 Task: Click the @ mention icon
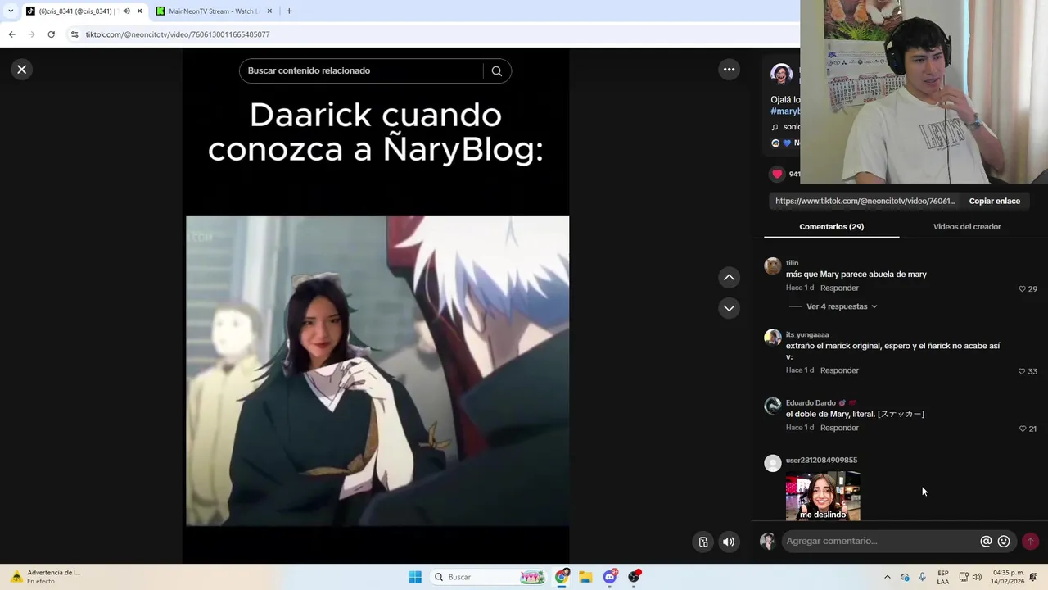point(986,541)
